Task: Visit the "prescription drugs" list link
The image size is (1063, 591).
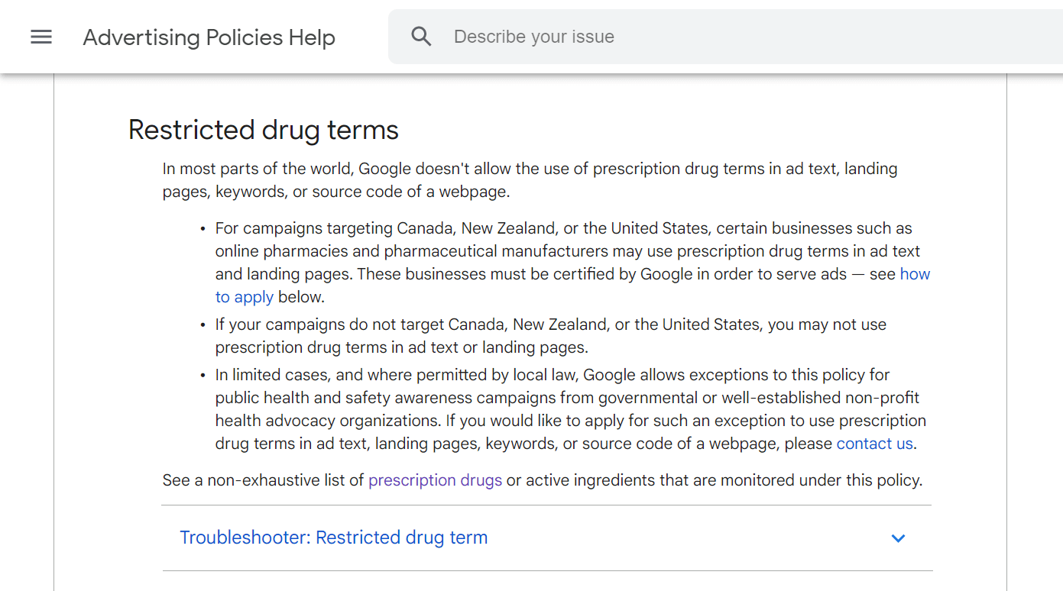Action: click(x=435, y=480)
